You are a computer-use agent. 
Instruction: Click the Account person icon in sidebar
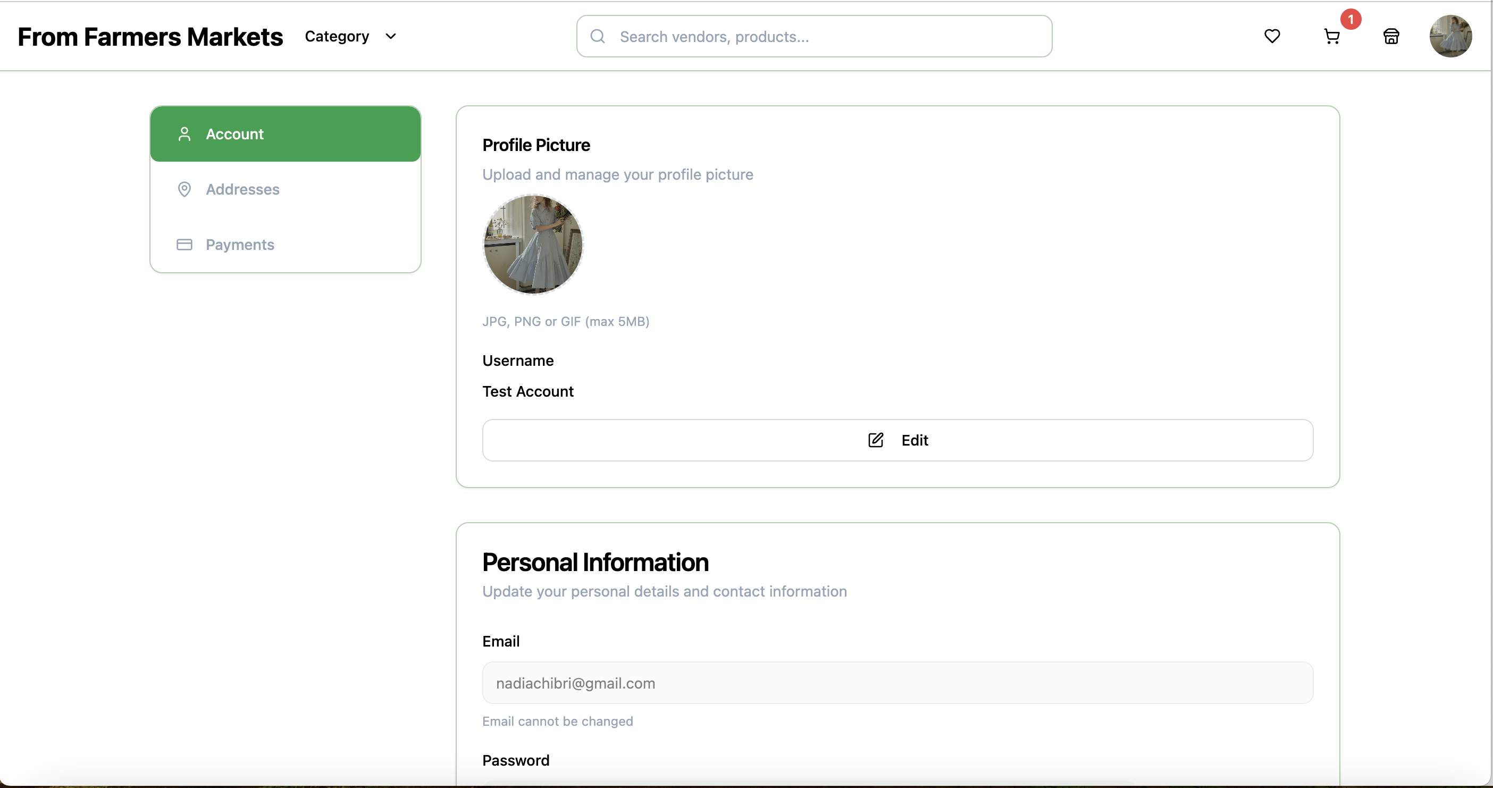pyautogui.click(x=184, y=134)
